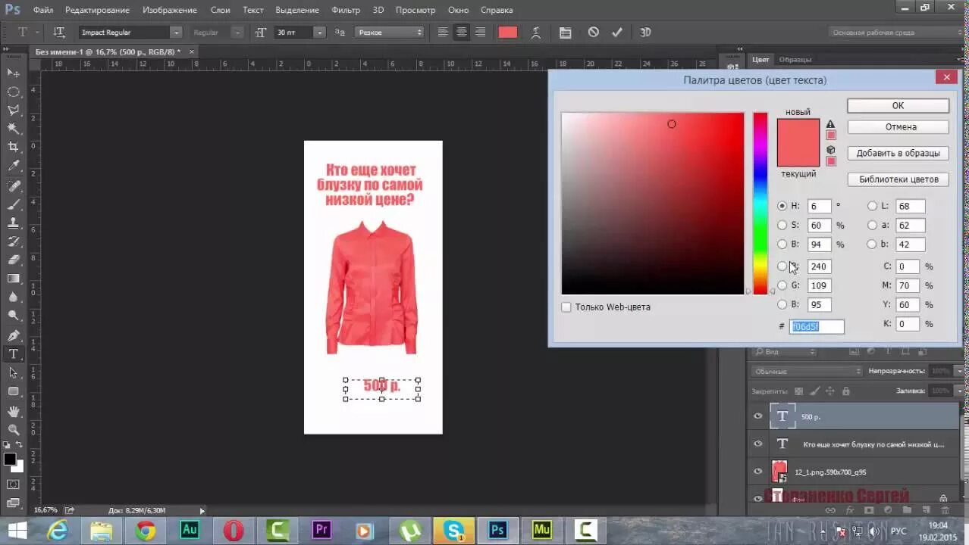Open the font size 30 пт dropdown
The height and width of the screenshot is (545, 969).
tap(319, 33)
